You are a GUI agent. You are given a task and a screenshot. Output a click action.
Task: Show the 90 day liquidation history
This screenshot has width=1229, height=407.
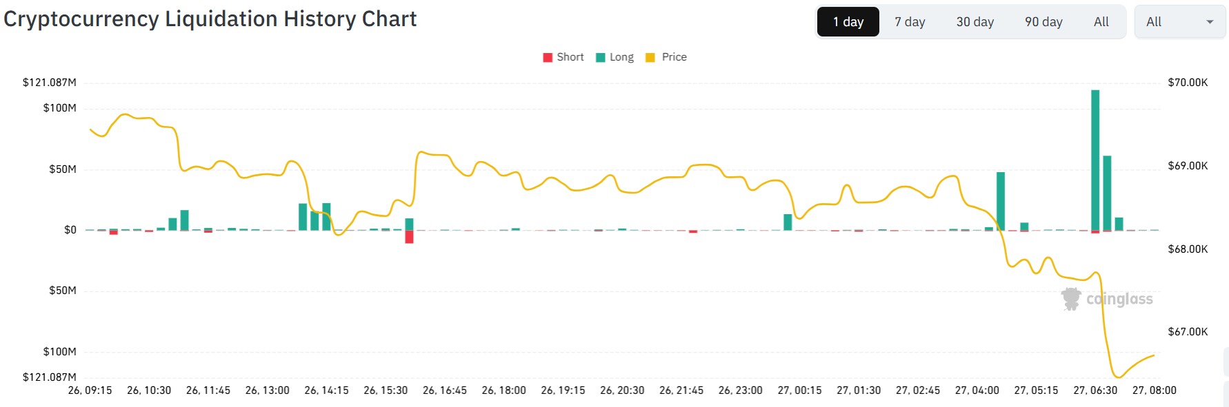pos(1043,22)
